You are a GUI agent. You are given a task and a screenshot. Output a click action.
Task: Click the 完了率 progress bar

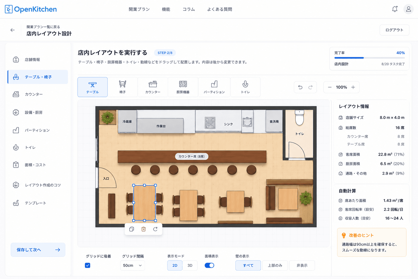click(370, 58)
